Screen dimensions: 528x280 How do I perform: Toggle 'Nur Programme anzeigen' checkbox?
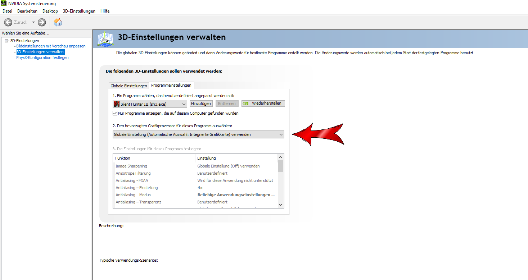point(115,113)
